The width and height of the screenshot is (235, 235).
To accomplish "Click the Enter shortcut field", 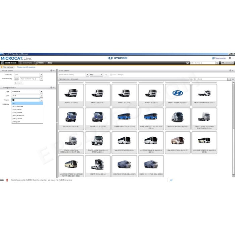I will coord(203,63).
